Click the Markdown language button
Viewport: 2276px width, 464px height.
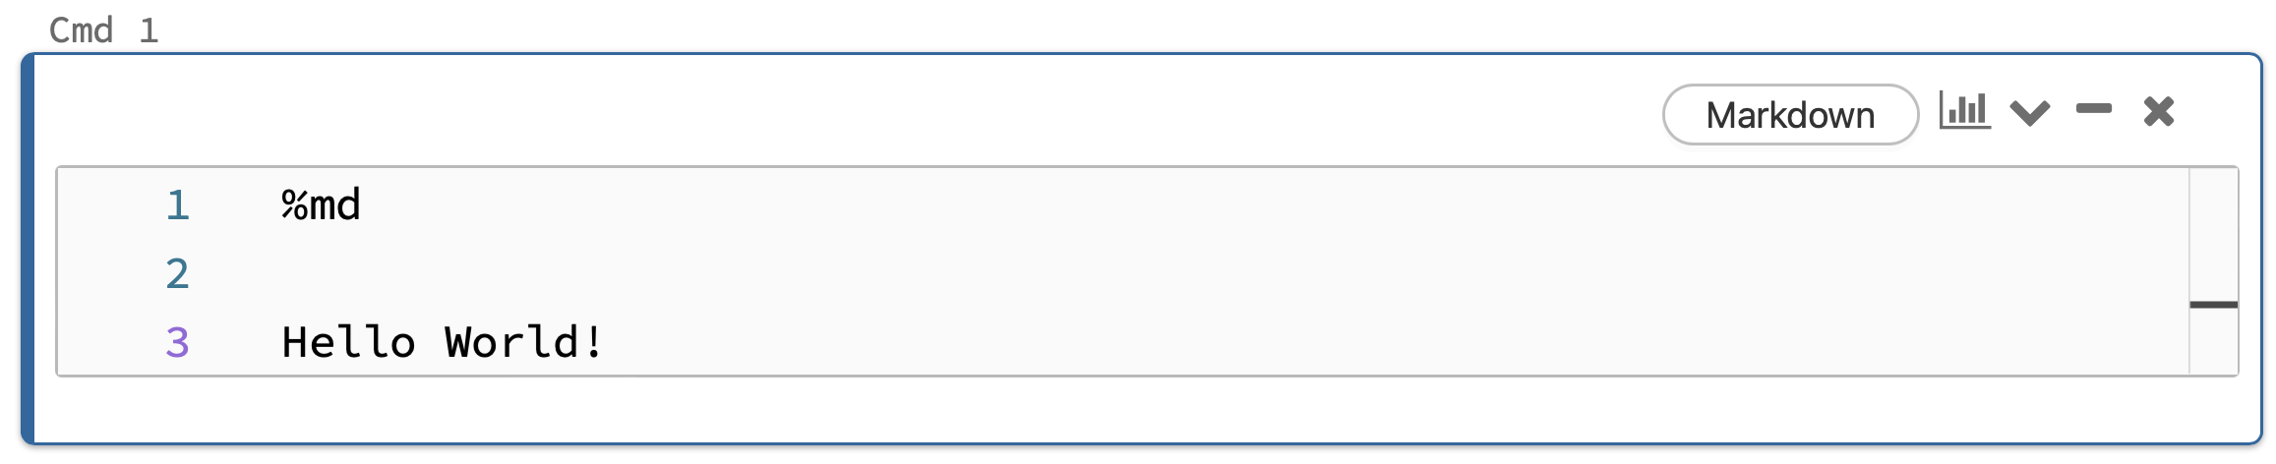coord(1789,115)
